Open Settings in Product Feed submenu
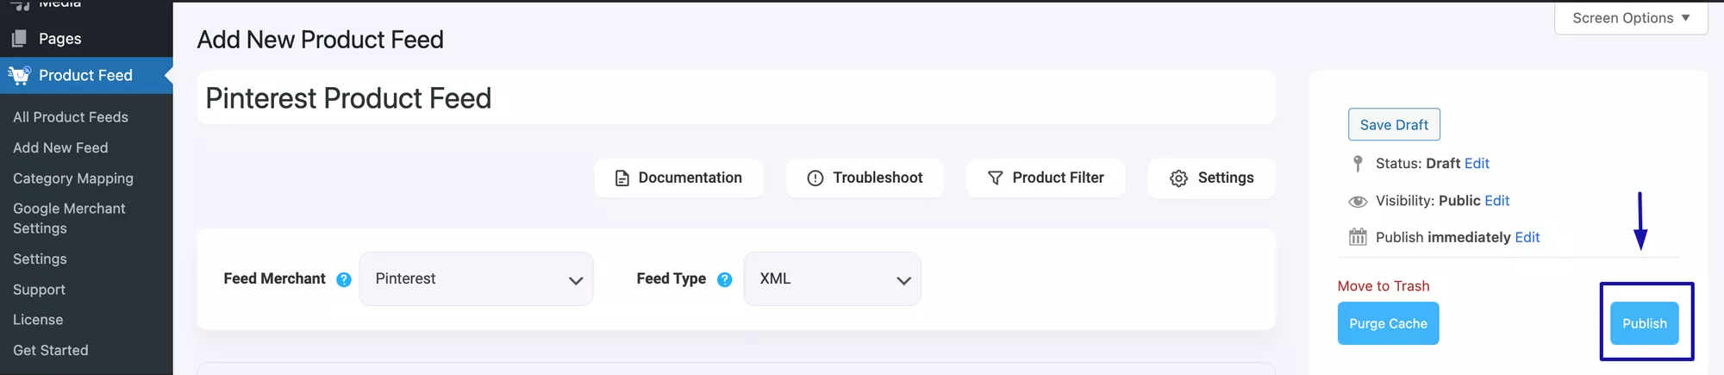1724x375 pixels. (x=40, y=259)
